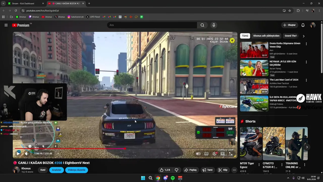Open the Windows Start menu
Screen dimensions: 323x182
pyautogui.click(x=143, y=178)
